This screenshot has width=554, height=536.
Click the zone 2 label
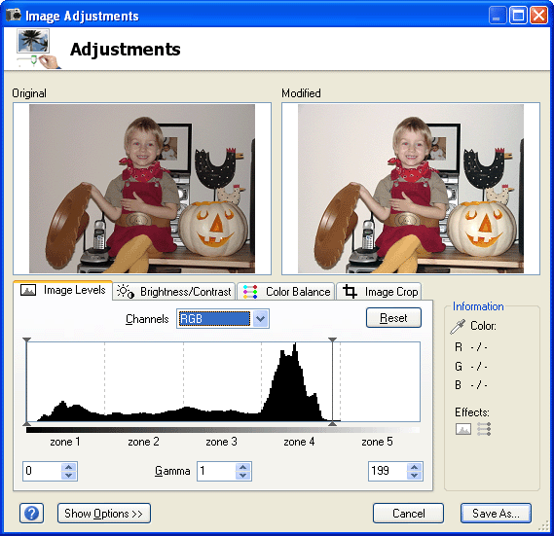[x=143, y=442]
